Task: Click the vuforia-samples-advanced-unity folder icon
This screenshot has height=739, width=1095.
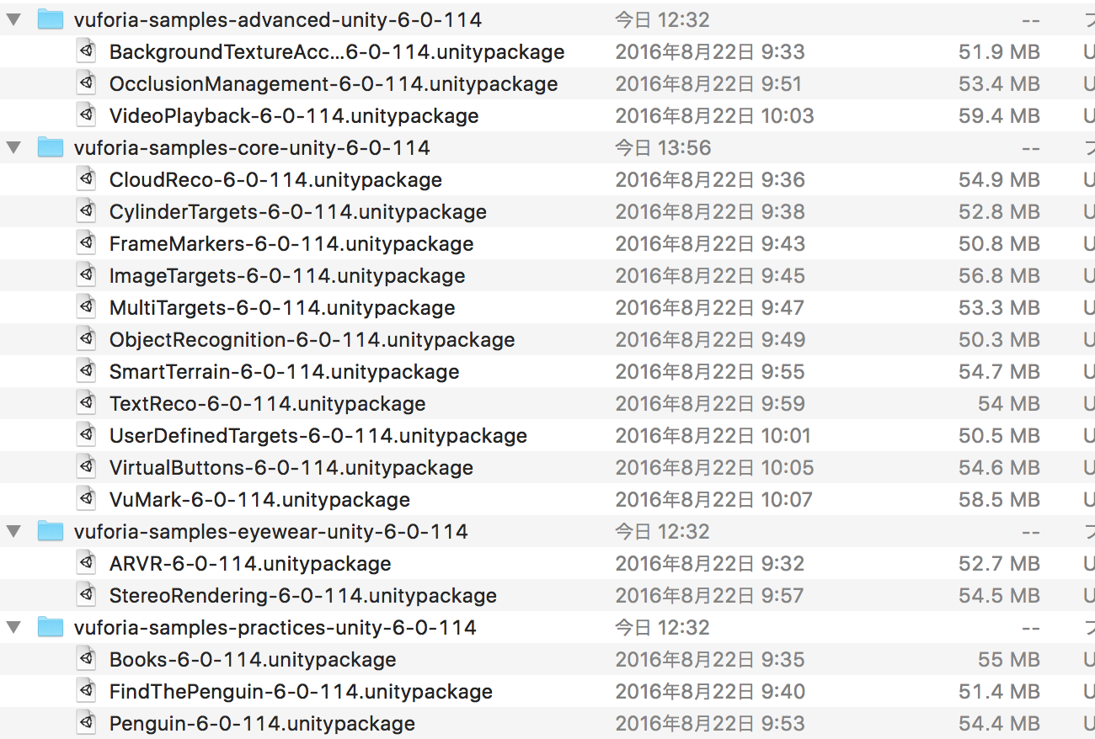Action: (x=51, y=20)
